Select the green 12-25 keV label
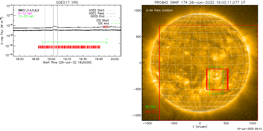The image size is (263, 131). (x=26, y=16)
